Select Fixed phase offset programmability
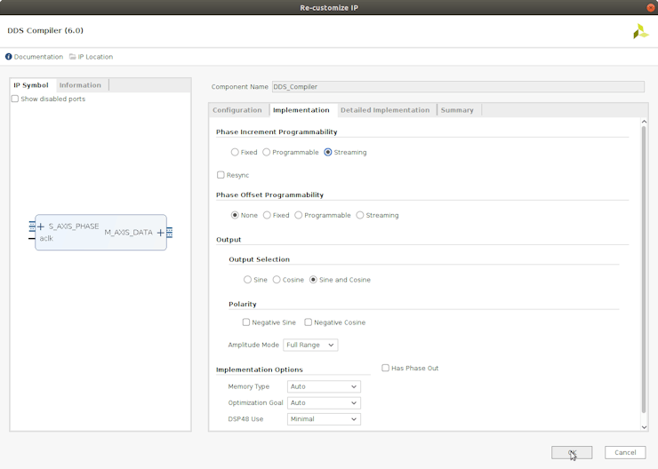 tap(267, 215)
